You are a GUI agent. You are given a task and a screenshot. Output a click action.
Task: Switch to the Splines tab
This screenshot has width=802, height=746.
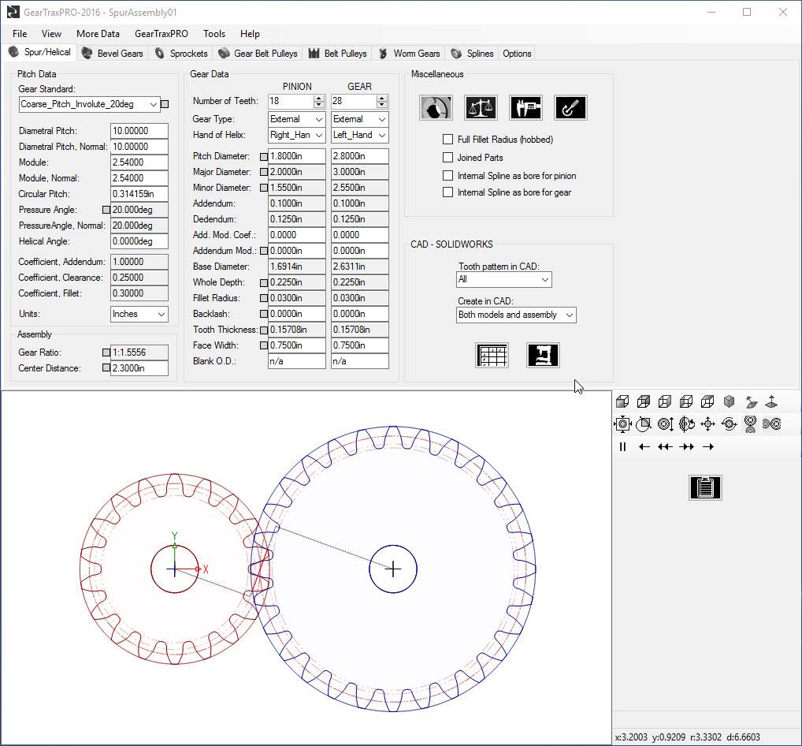[x=472, y=54]
